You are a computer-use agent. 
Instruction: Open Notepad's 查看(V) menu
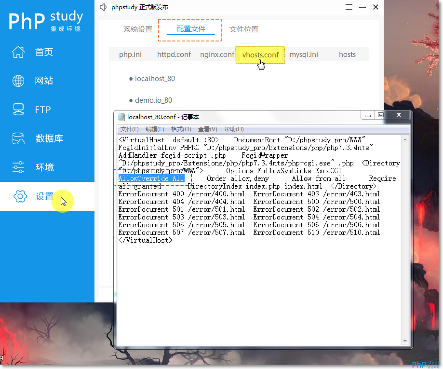pyautogui.click(x=208, y=129)
